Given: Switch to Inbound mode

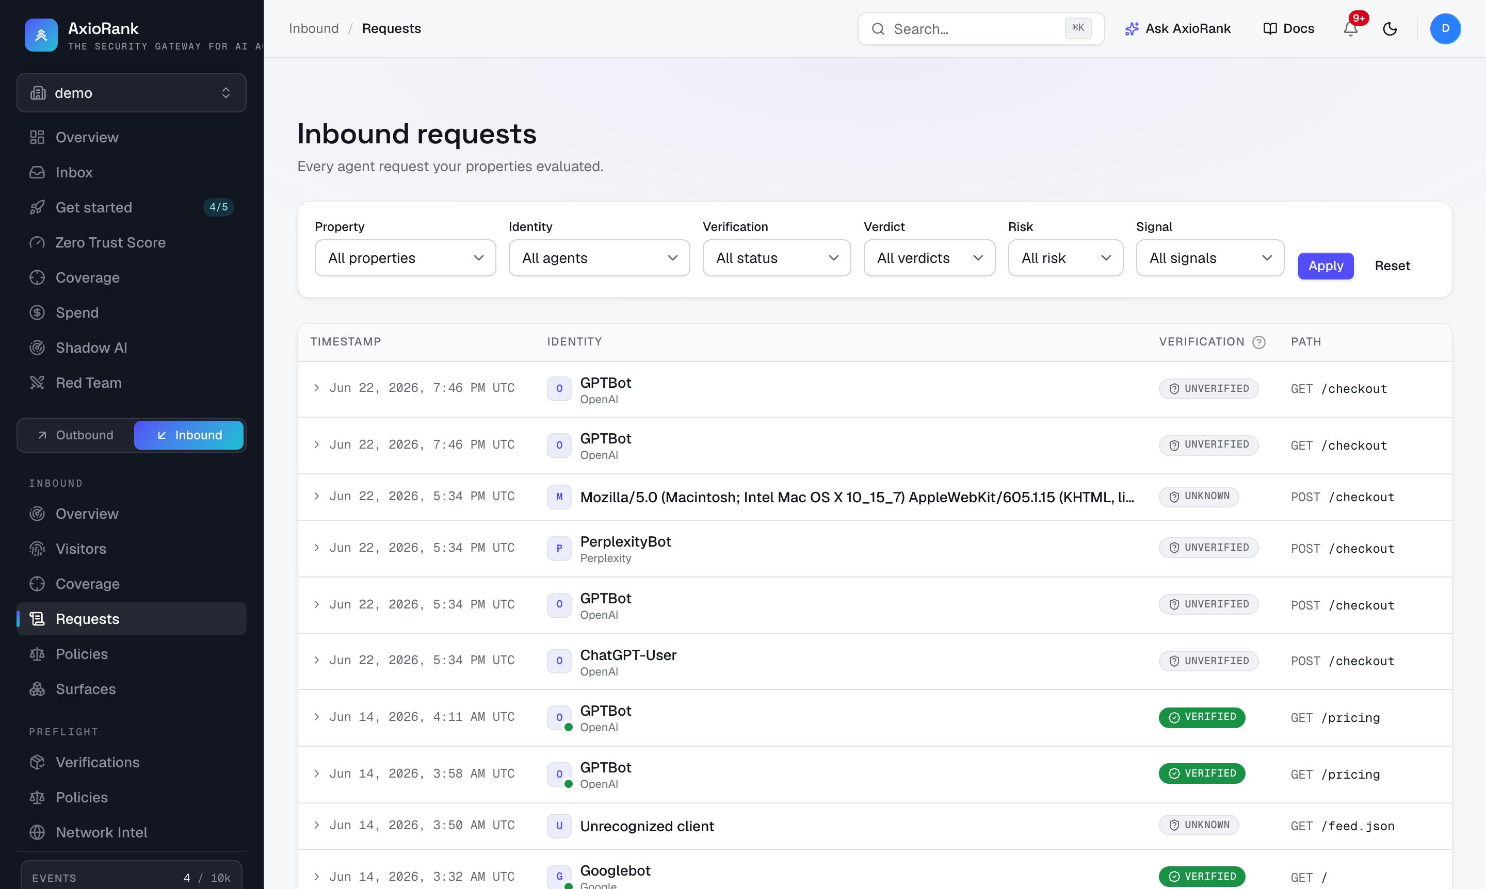Looking at the screenshot, I should click(x=189, y=435).
